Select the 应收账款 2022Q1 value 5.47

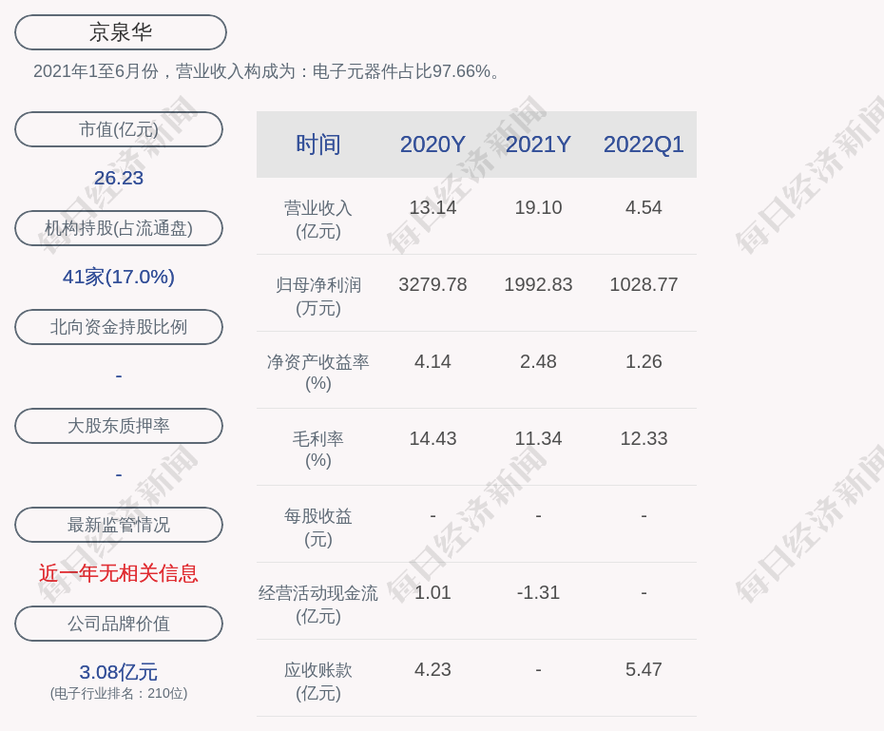(644, 669)
